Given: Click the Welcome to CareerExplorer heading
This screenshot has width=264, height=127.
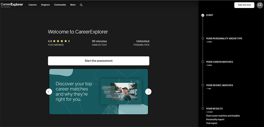Looking at the screenshot, I should (78, 32).
